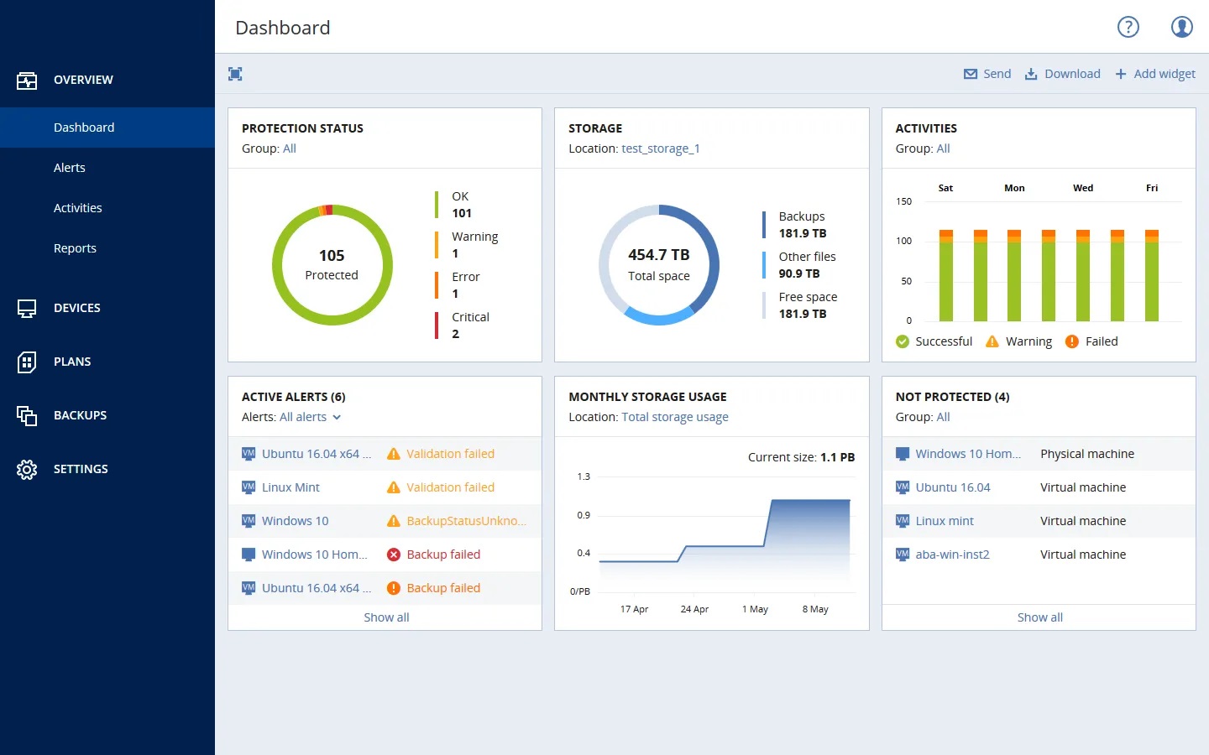Click the Plans icon in sidebar
The height and width of the screenshot is (755, 1209).
click(x=27, y=362)
